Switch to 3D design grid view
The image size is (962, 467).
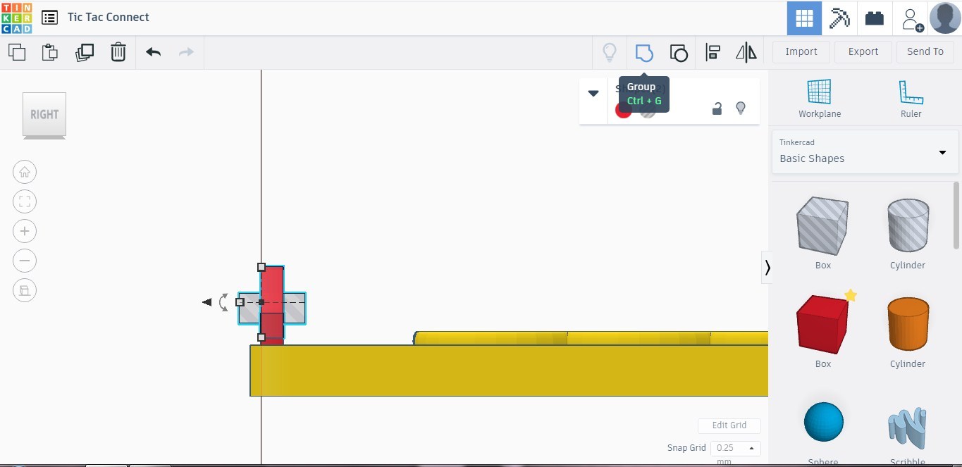point(804,18)
